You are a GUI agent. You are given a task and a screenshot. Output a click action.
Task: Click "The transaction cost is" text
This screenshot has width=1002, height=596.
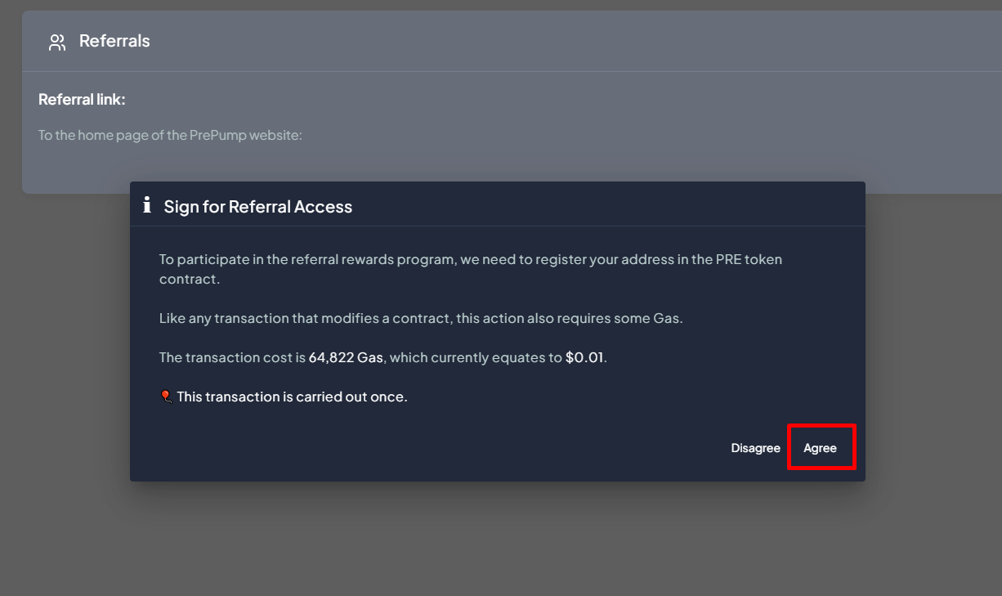point(232,357)
